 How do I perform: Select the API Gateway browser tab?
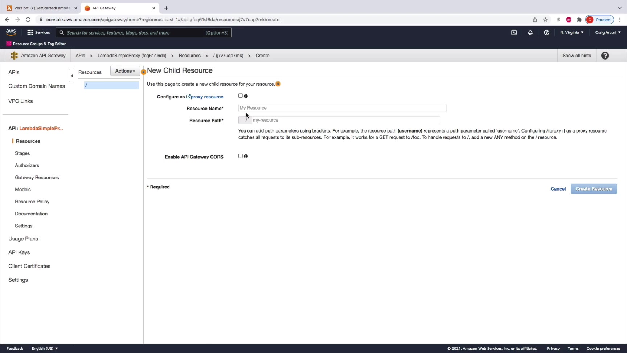(x=120, y=8)
